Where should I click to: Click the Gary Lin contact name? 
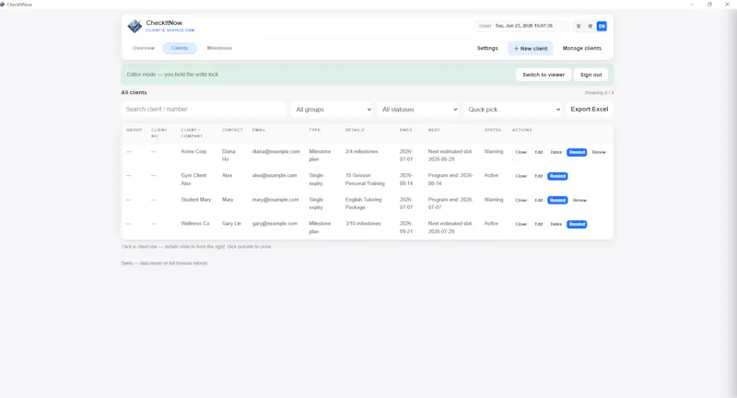(x=231, y=224)
